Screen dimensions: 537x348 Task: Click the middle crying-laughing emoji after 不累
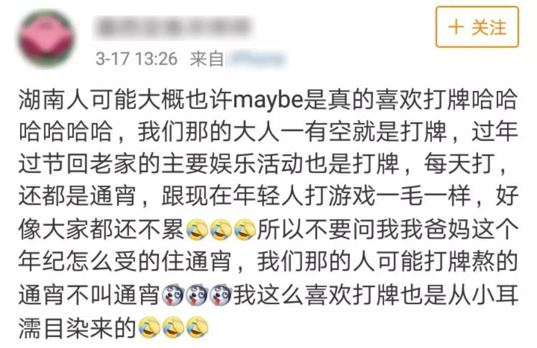221,230
